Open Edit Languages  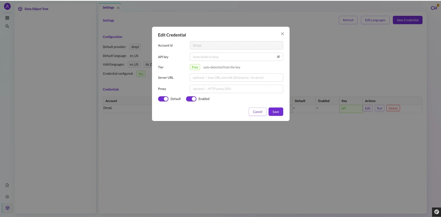375,20
